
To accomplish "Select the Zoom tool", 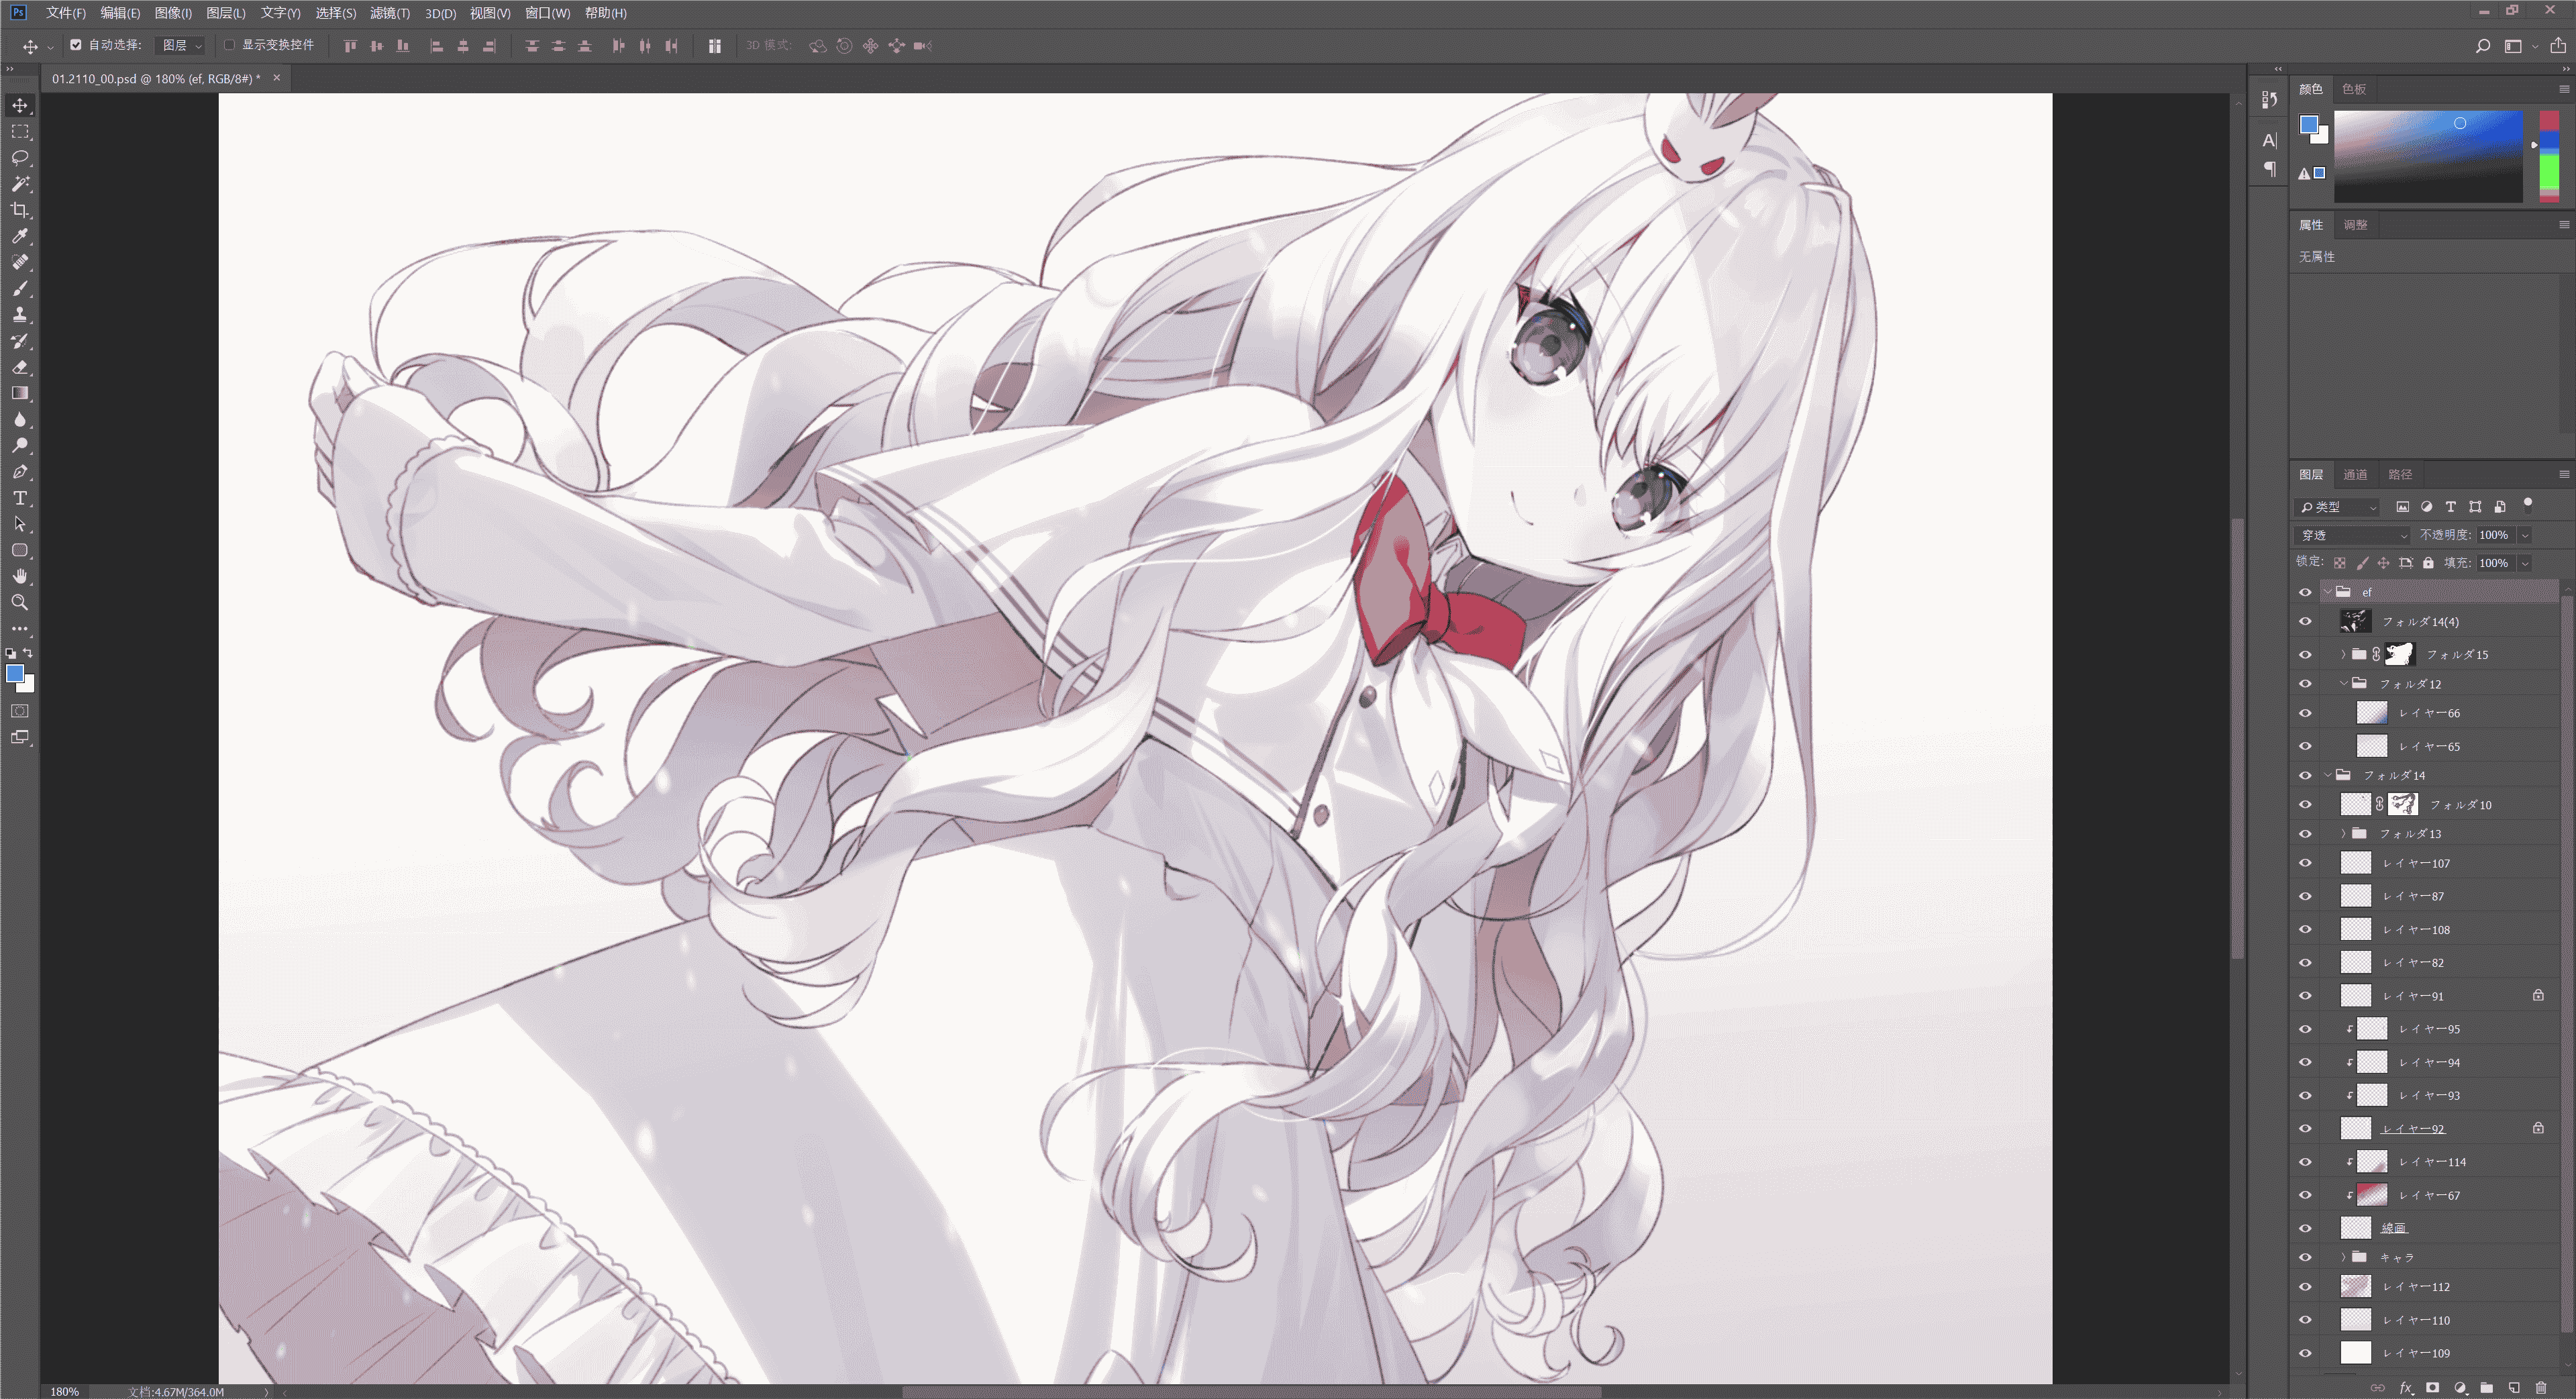I will click(20, 602).
